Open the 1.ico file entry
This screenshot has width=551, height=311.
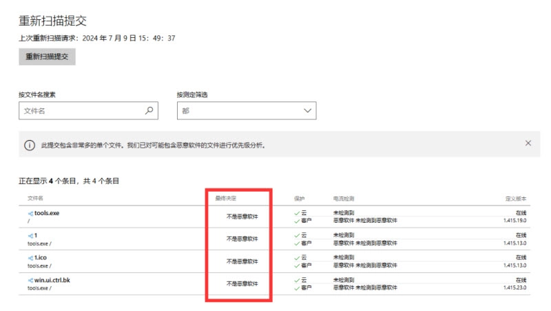(41, 257)
